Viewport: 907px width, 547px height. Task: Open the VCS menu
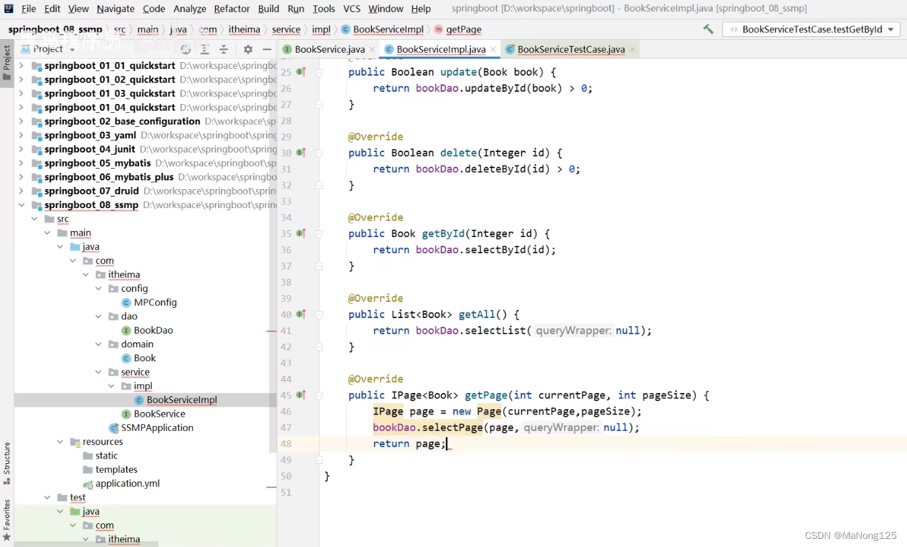352,9
